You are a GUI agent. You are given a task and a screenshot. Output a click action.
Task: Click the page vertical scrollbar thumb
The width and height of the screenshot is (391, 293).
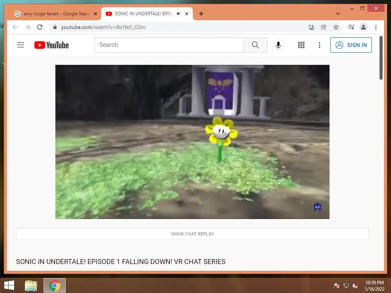click(381, 58)
